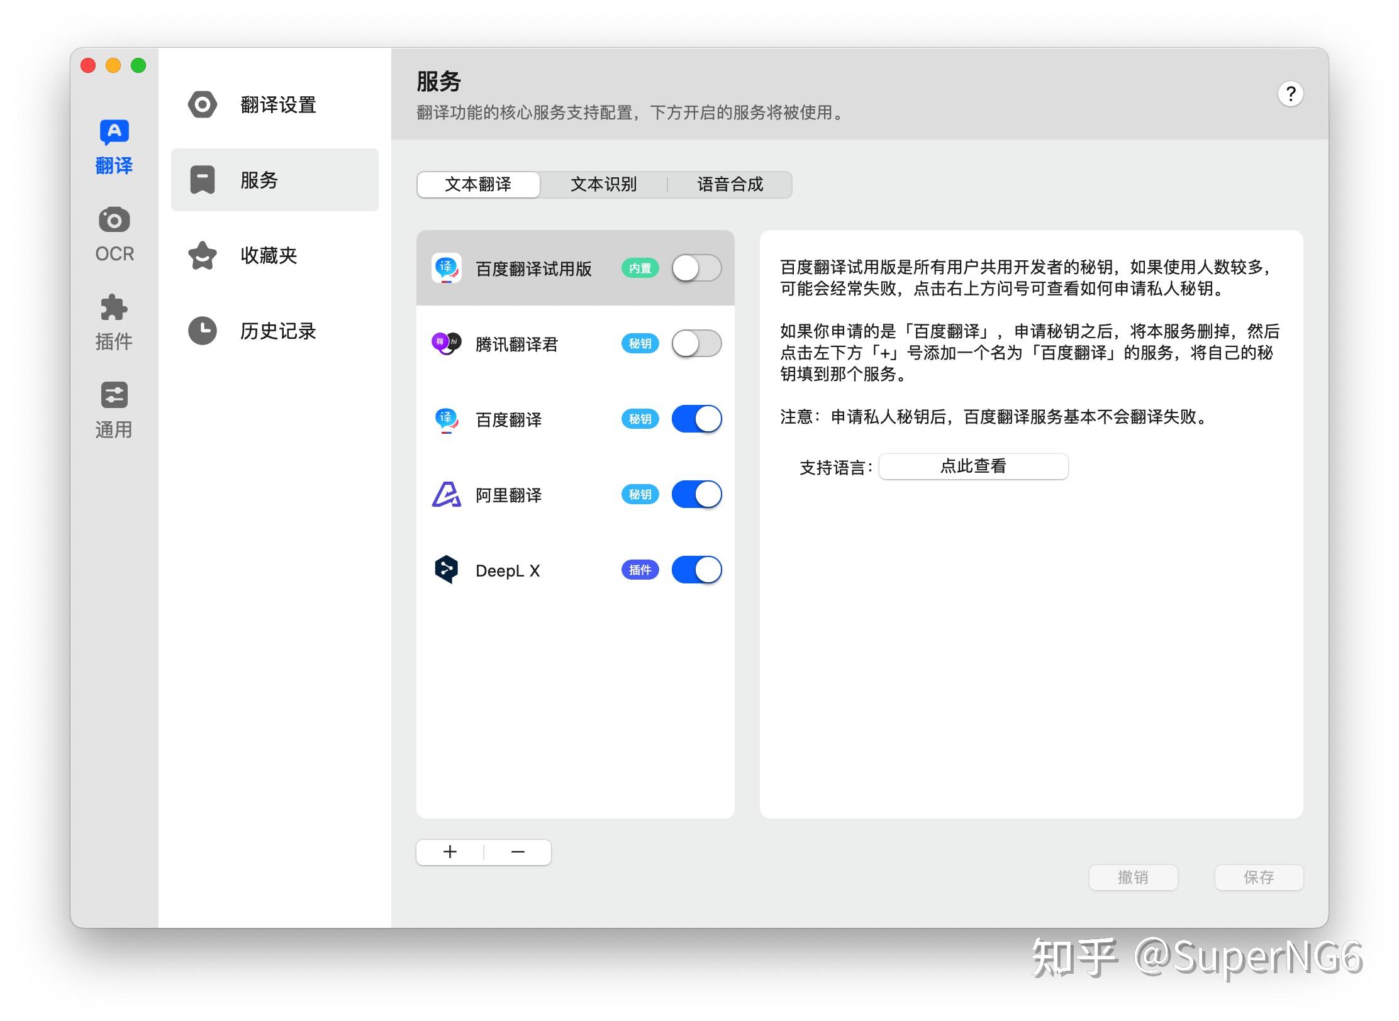Click the 翻译设置 gear icon

(x=203, y=104)
